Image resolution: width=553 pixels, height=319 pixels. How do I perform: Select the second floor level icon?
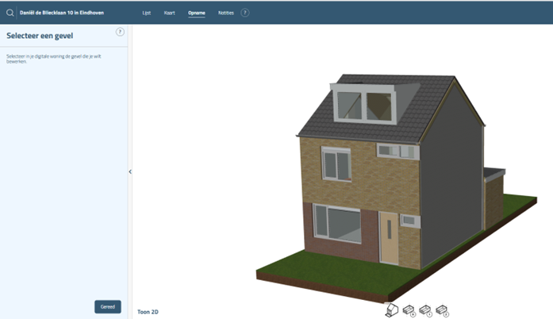pyautogui.click(x=443, y=310)
